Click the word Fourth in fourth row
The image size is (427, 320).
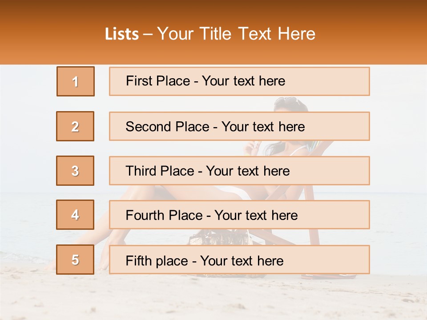point(145,215)
